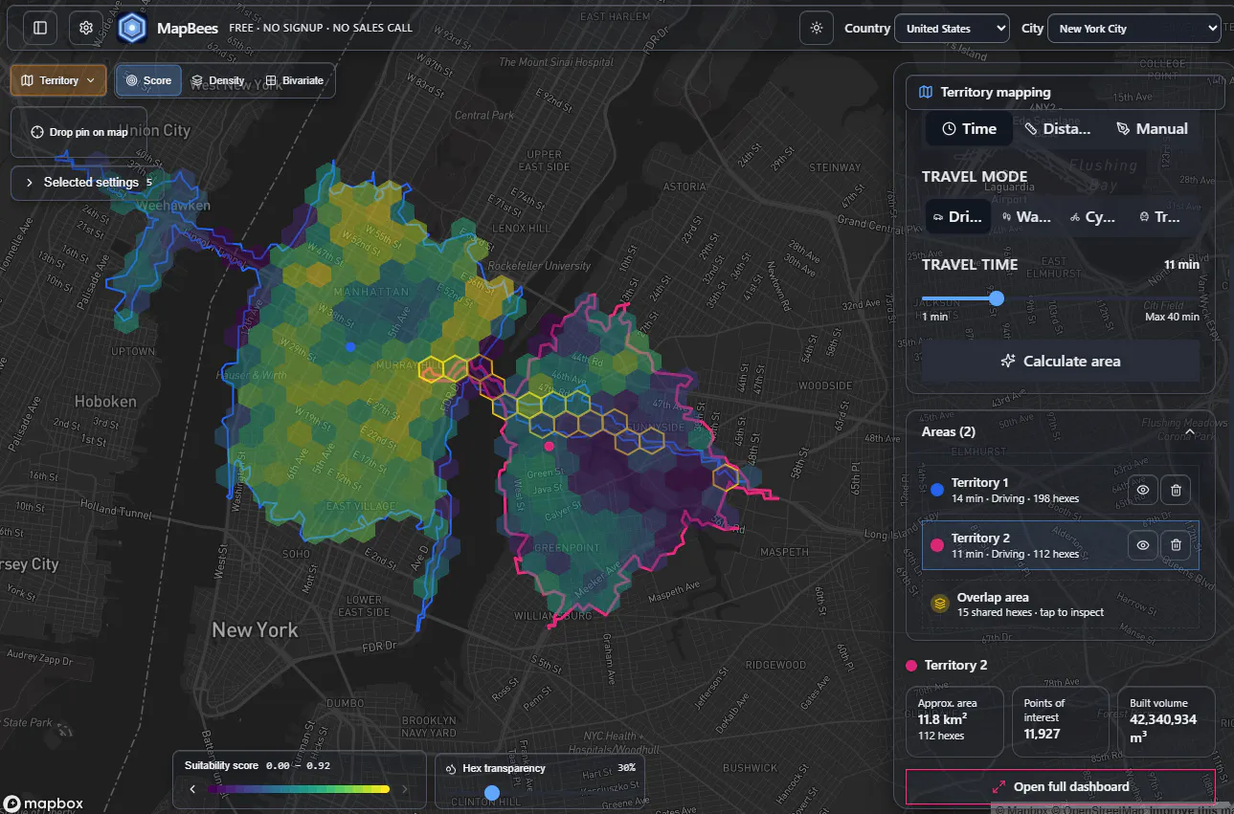
Task: Select the Territory 2 area row
Action: coord(1060,545)
